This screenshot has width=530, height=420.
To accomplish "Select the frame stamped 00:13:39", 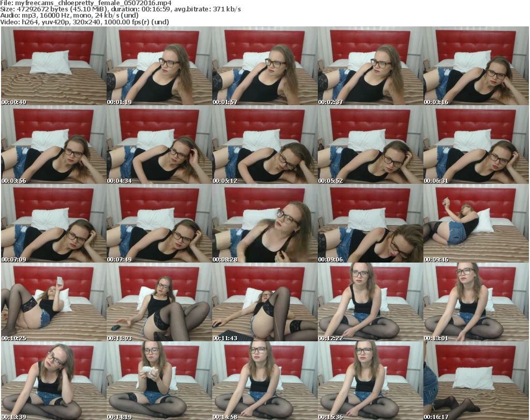I will tap(54, 381).
